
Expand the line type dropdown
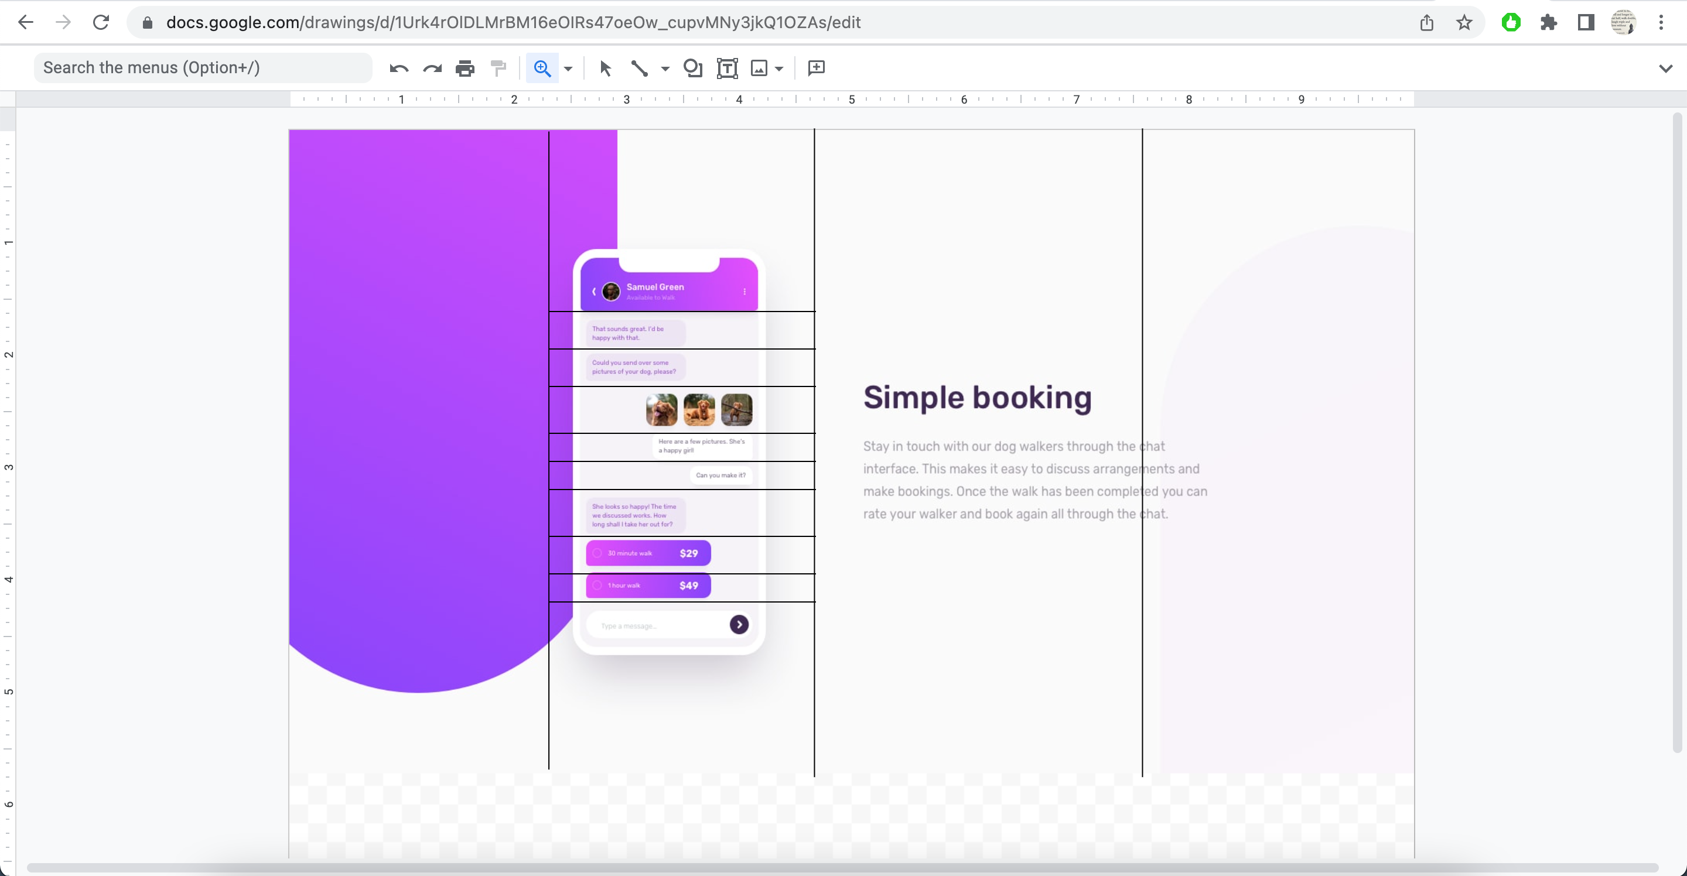(x=665, y=68)
